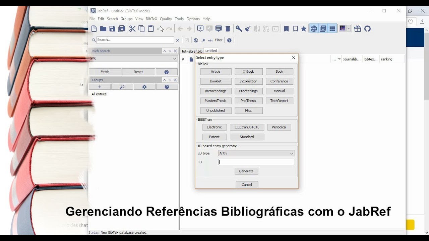Select the IEEEtranBSTCTL entry type
The height and width of the screenshot is (241, 429).
coord(247,127)
